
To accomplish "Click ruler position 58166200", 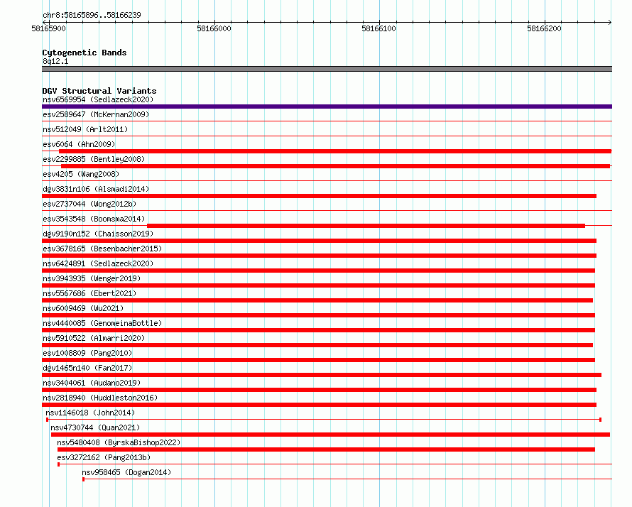I will coord(544,28).
